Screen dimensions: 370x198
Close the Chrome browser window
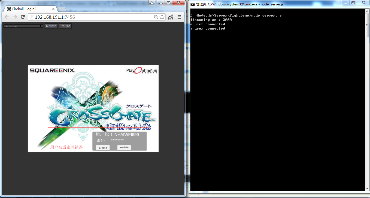(178, 3)
